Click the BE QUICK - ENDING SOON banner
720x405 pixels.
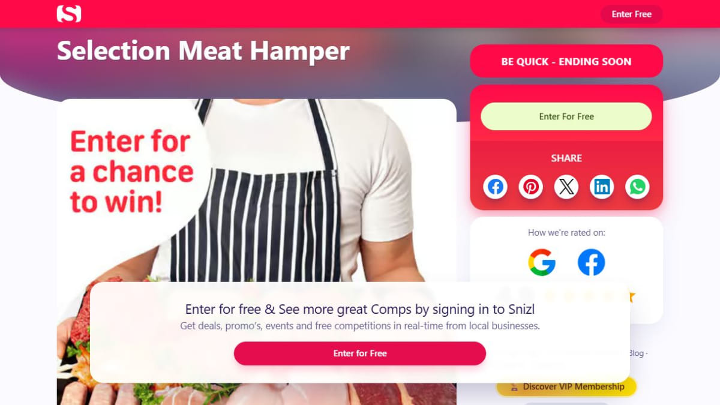coord(566,61)
